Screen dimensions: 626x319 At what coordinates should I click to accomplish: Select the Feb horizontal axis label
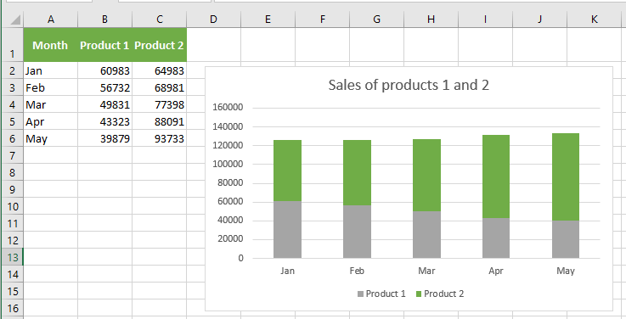357,271
